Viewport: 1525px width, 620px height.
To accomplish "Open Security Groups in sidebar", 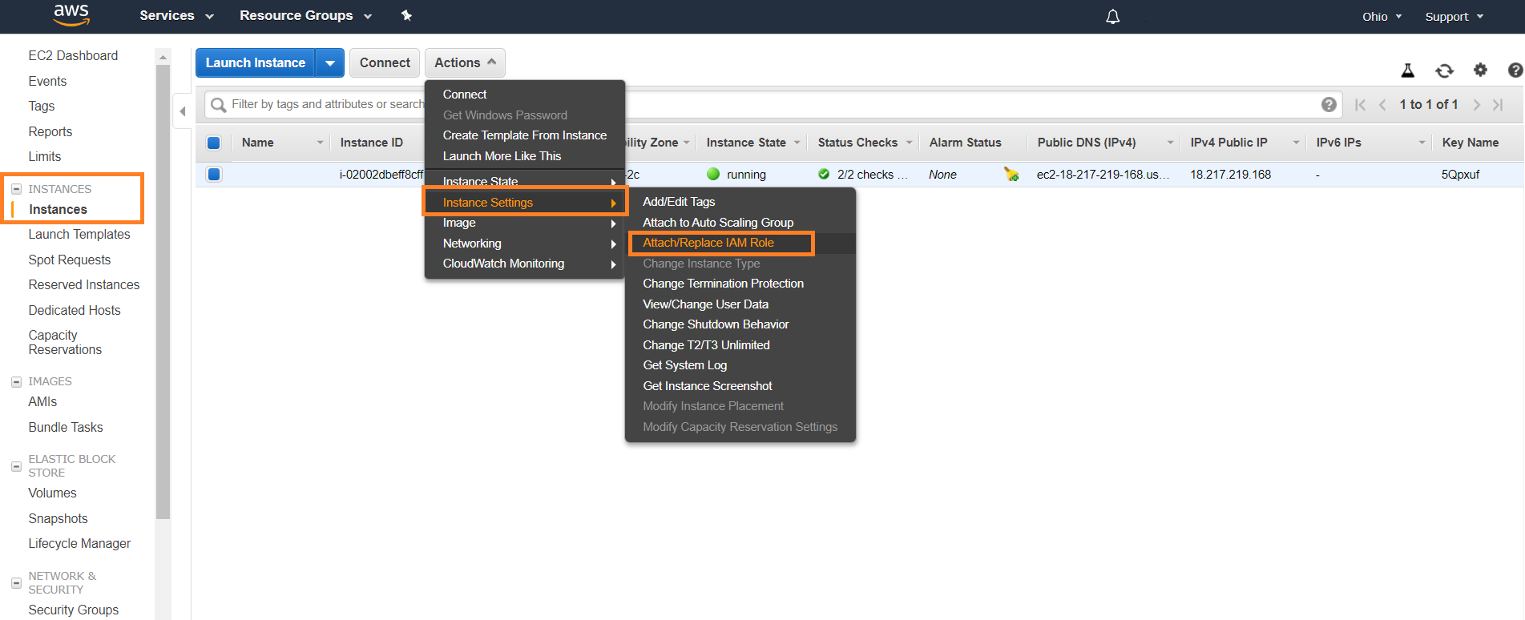I will coord(74,610).
